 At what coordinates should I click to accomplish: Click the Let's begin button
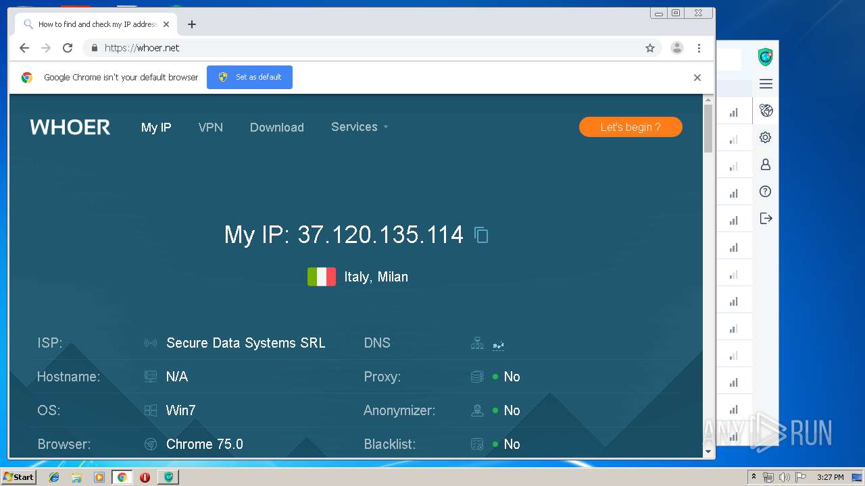(631, 127)
